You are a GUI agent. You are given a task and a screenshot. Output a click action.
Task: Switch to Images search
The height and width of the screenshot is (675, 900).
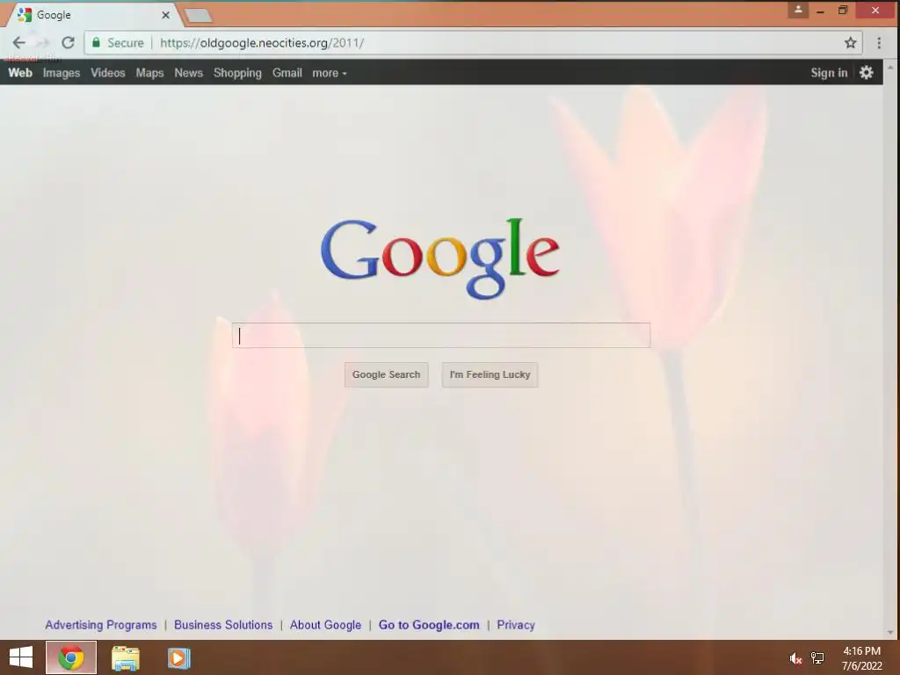pos(62,73)
